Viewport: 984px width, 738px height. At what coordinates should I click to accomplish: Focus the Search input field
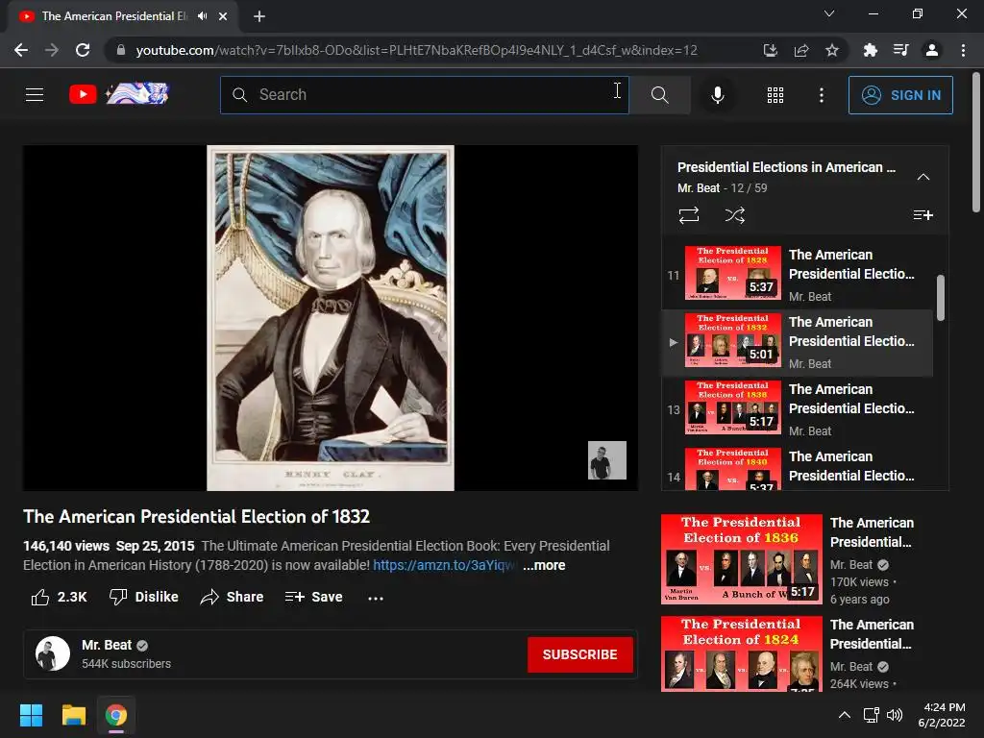[424, 95]
